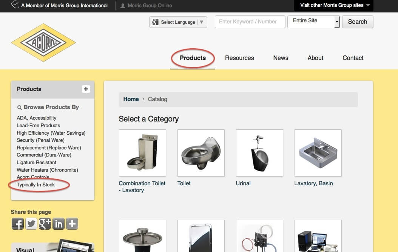Browse Commercial (Dura-Ware) products
The height and width of the screenshot is (252, 398).
coord(44,155)
